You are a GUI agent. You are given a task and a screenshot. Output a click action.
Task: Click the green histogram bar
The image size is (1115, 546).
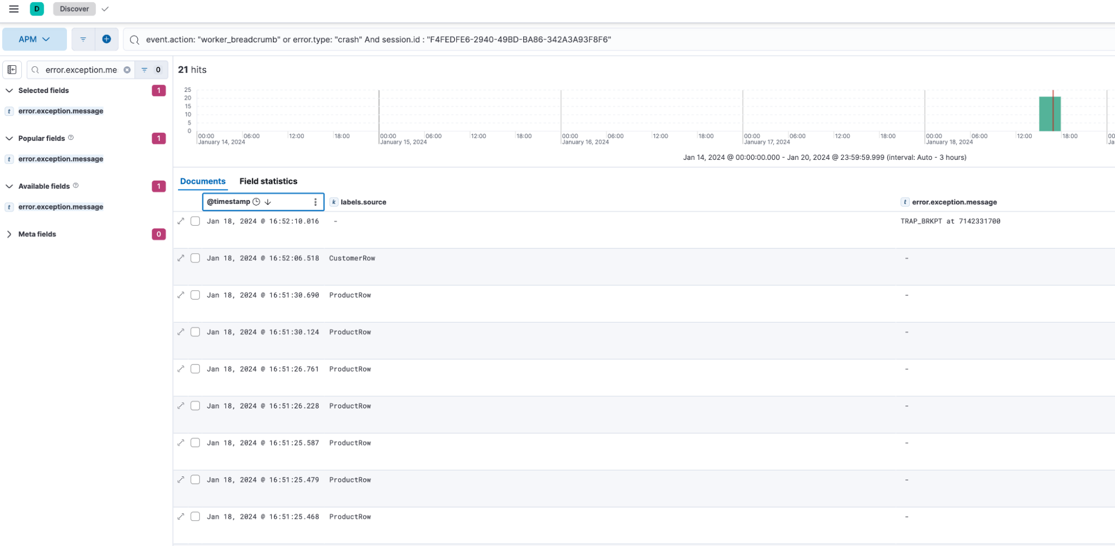[x=1049, y=114]
